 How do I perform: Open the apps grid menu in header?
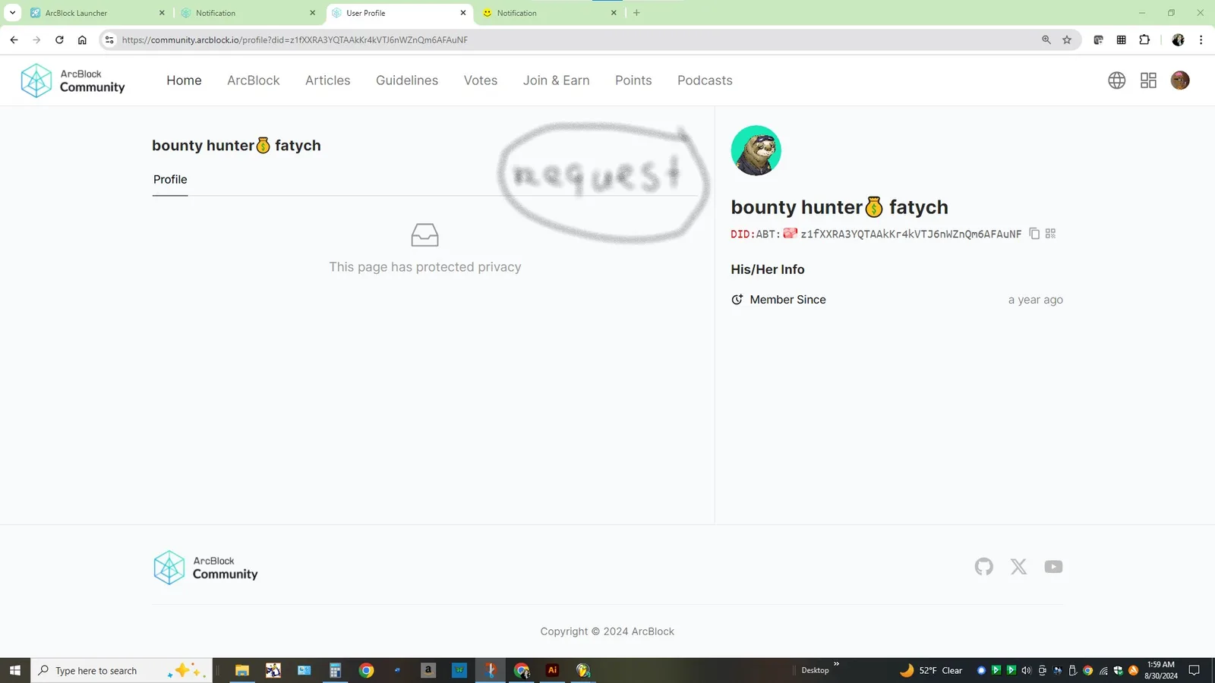tap(1148, 80)
